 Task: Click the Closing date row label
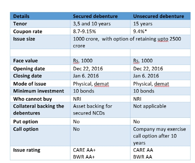(x=28, y=76)
